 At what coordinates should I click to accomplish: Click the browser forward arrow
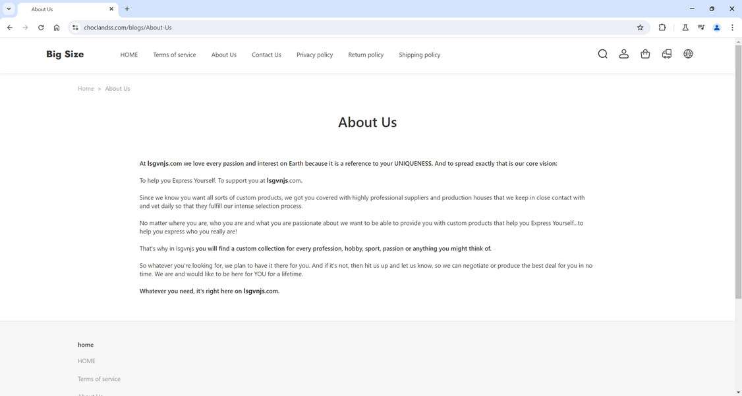point(25,28)
